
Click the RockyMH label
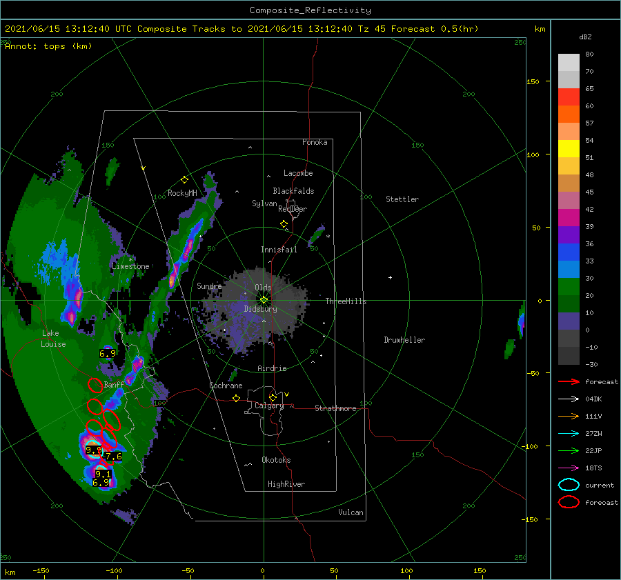[182, 193]
